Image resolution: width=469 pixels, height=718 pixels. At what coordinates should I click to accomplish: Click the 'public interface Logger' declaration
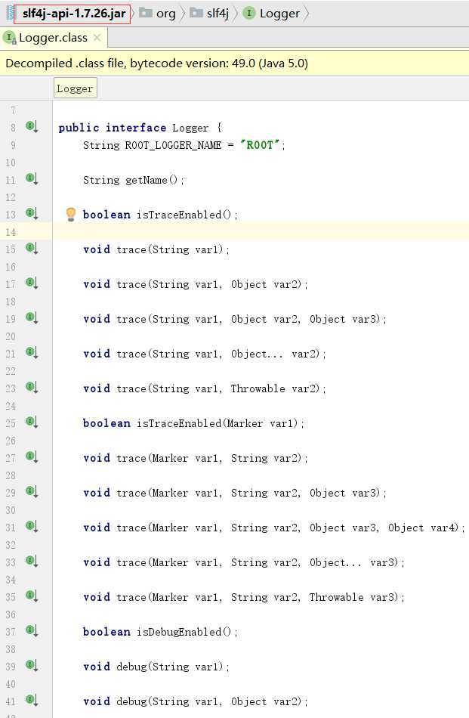[x=134, y=128]
